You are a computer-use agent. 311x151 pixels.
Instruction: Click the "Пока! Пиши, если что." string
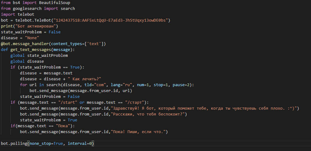coord(138,132)
